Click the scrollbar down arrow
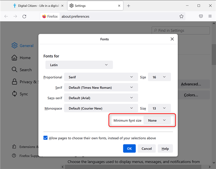This screenshot has height=169, width=216. pos(214,163)
